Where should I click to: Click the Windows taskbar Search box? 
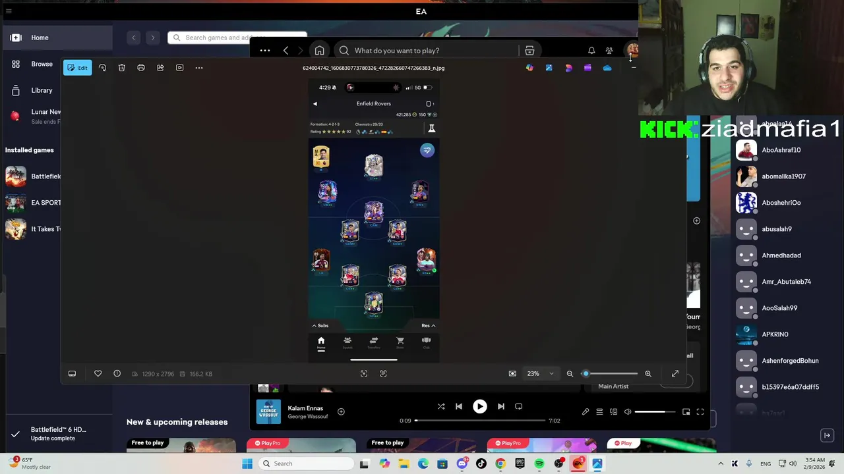[x=305, y=463]
